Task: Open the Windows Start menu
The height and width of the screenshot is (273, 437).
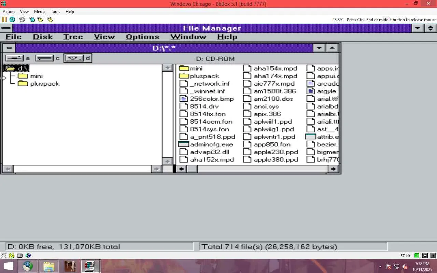Action: [x=8, y=266]
